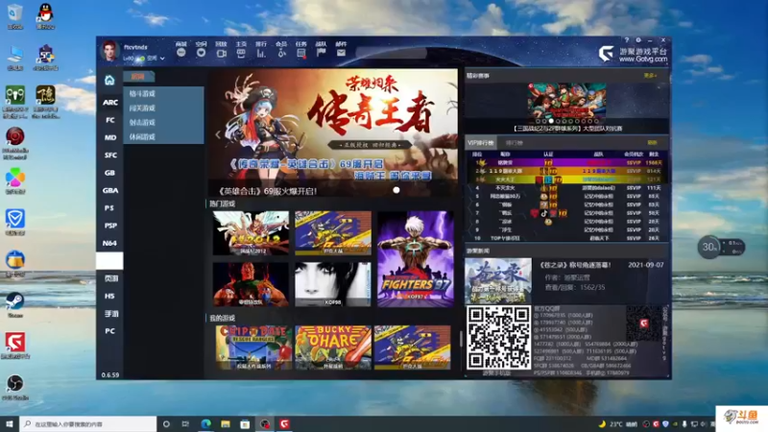Open the 商城 store icon
Image resolution: width=768 pixels, height=432 pixels.
point(181,53)
